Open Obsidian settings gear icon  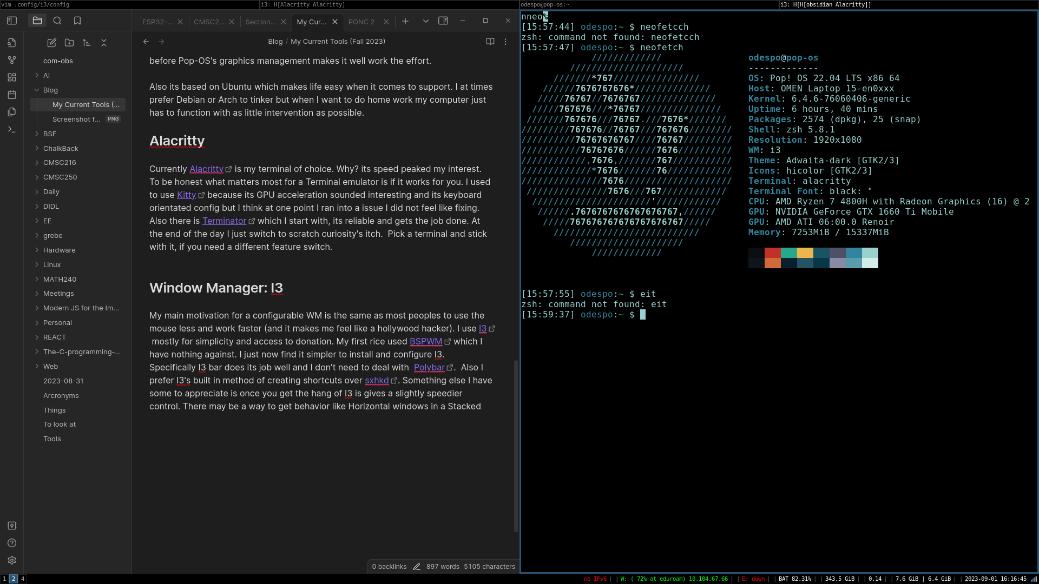pyautogui.click(x=12, y=560)
